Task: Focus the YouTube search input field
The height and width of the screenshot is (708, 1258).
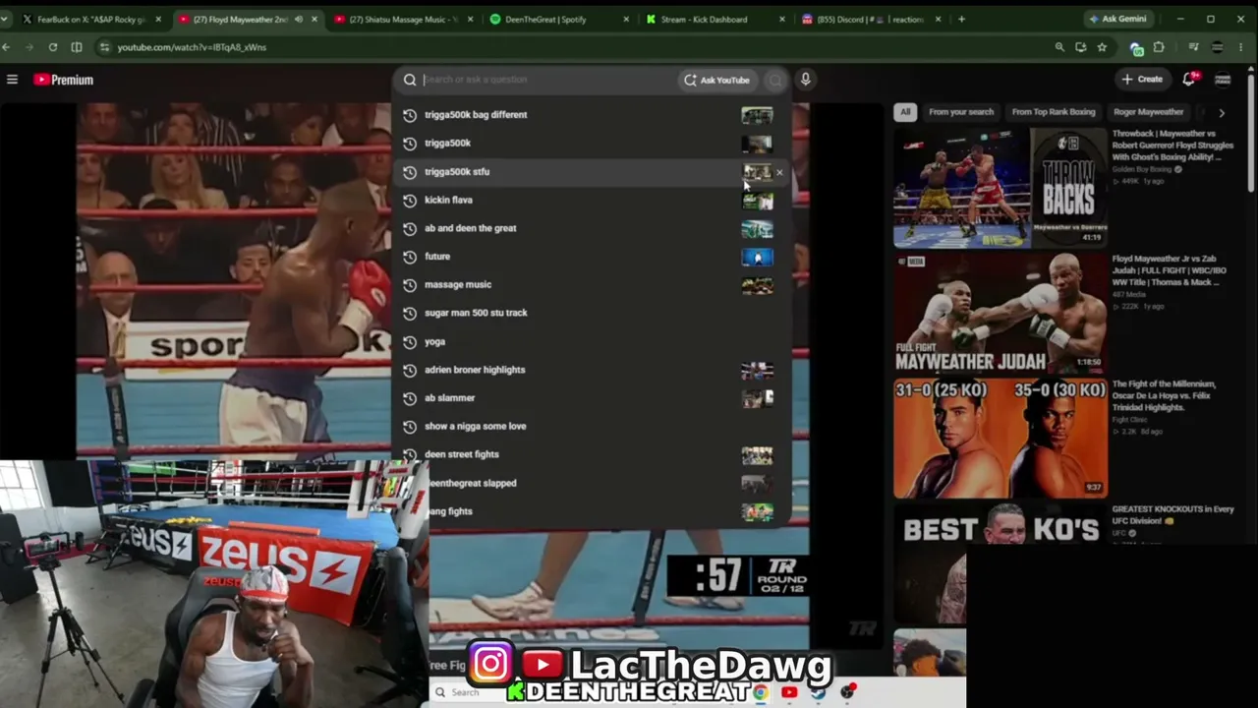Action: pyautogui.click(x=546, y=80)
